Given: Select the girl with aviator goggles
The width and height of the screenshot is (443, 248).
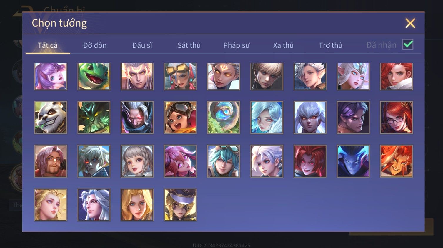Looking at the screenshot, I should (180, 118).
